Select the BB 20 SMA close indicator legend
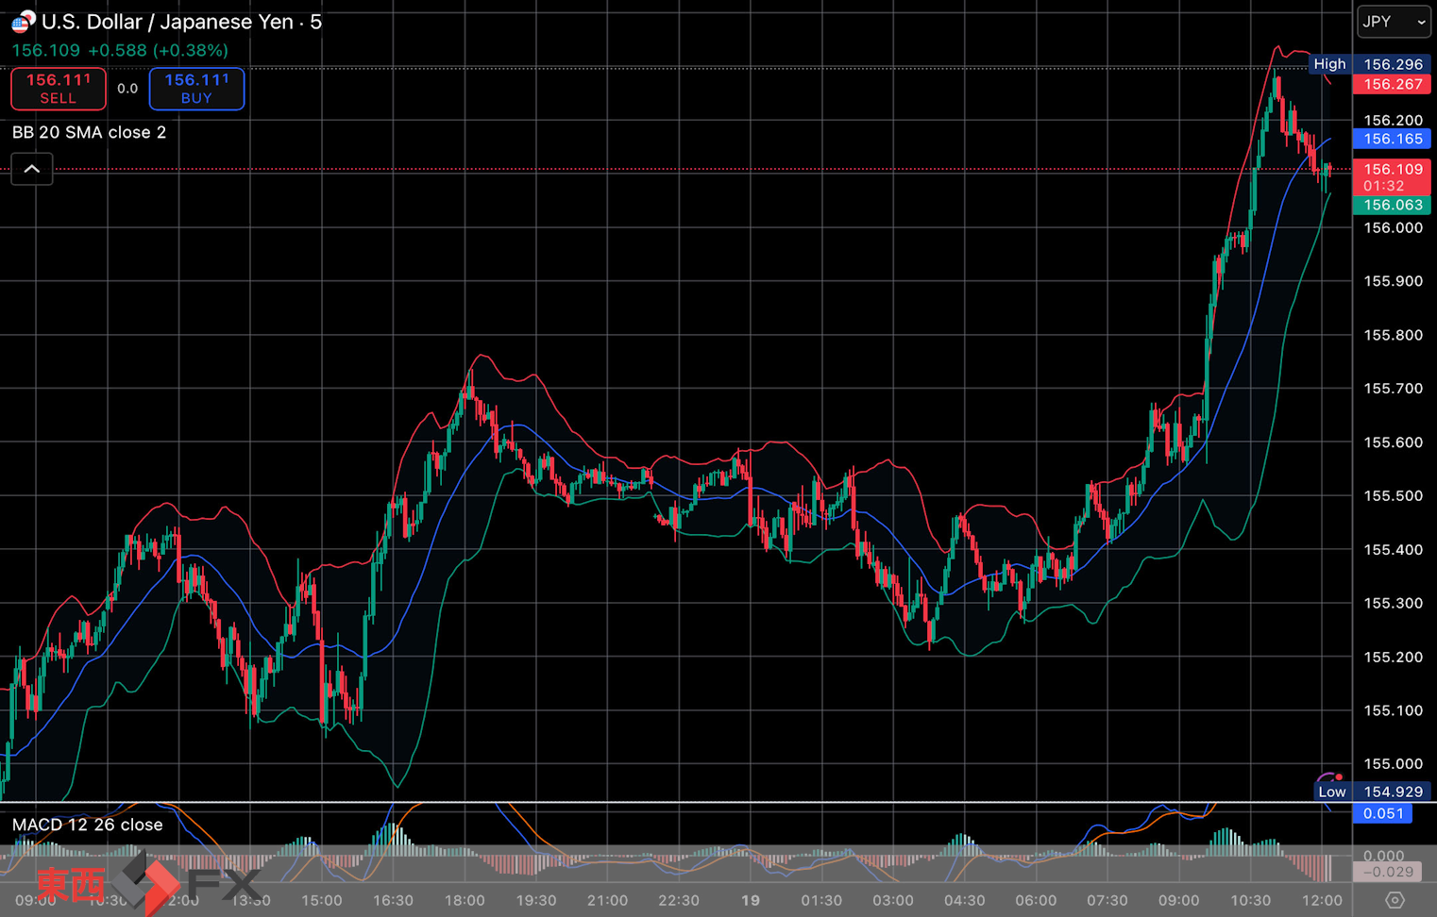This screenshot has height=917, width=1437. 89,132
